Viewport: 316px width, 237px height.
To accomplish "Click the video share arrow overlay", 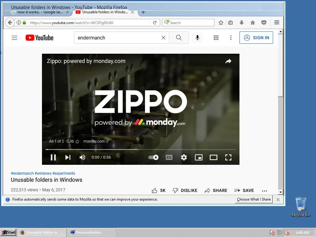I will [228, 61].
